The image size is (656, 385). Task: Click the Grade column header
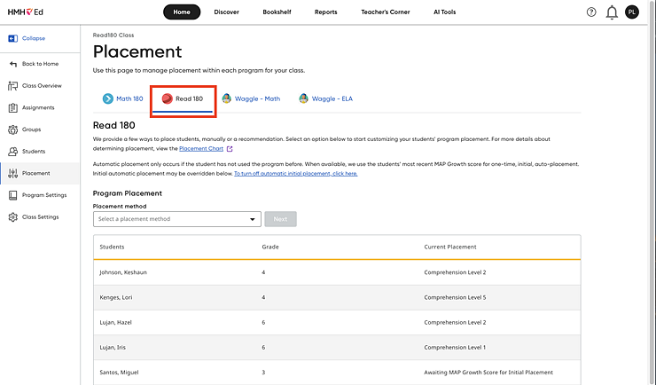pyautogui.click(x=270, y=247)
